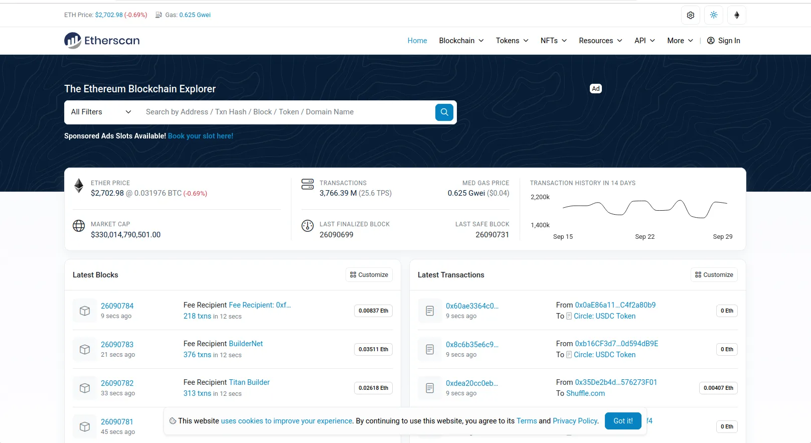Image resolution: width=811 pixels, height=443 pixels.
Task: Open block 26090784 link
Action: [117, 306]
